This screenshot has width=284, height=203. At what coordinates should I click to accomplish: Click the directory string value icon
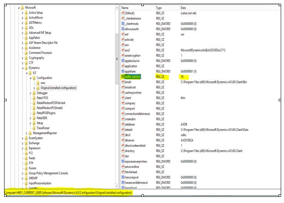tap(123, 151)
